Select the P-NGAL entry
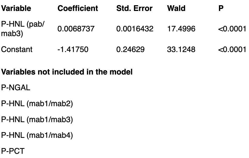 [x=16, y=88]
